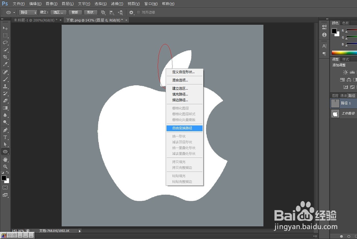Select the Horizontal Type tool
This screenshot has height=239, width=357.
click(5, 137)
